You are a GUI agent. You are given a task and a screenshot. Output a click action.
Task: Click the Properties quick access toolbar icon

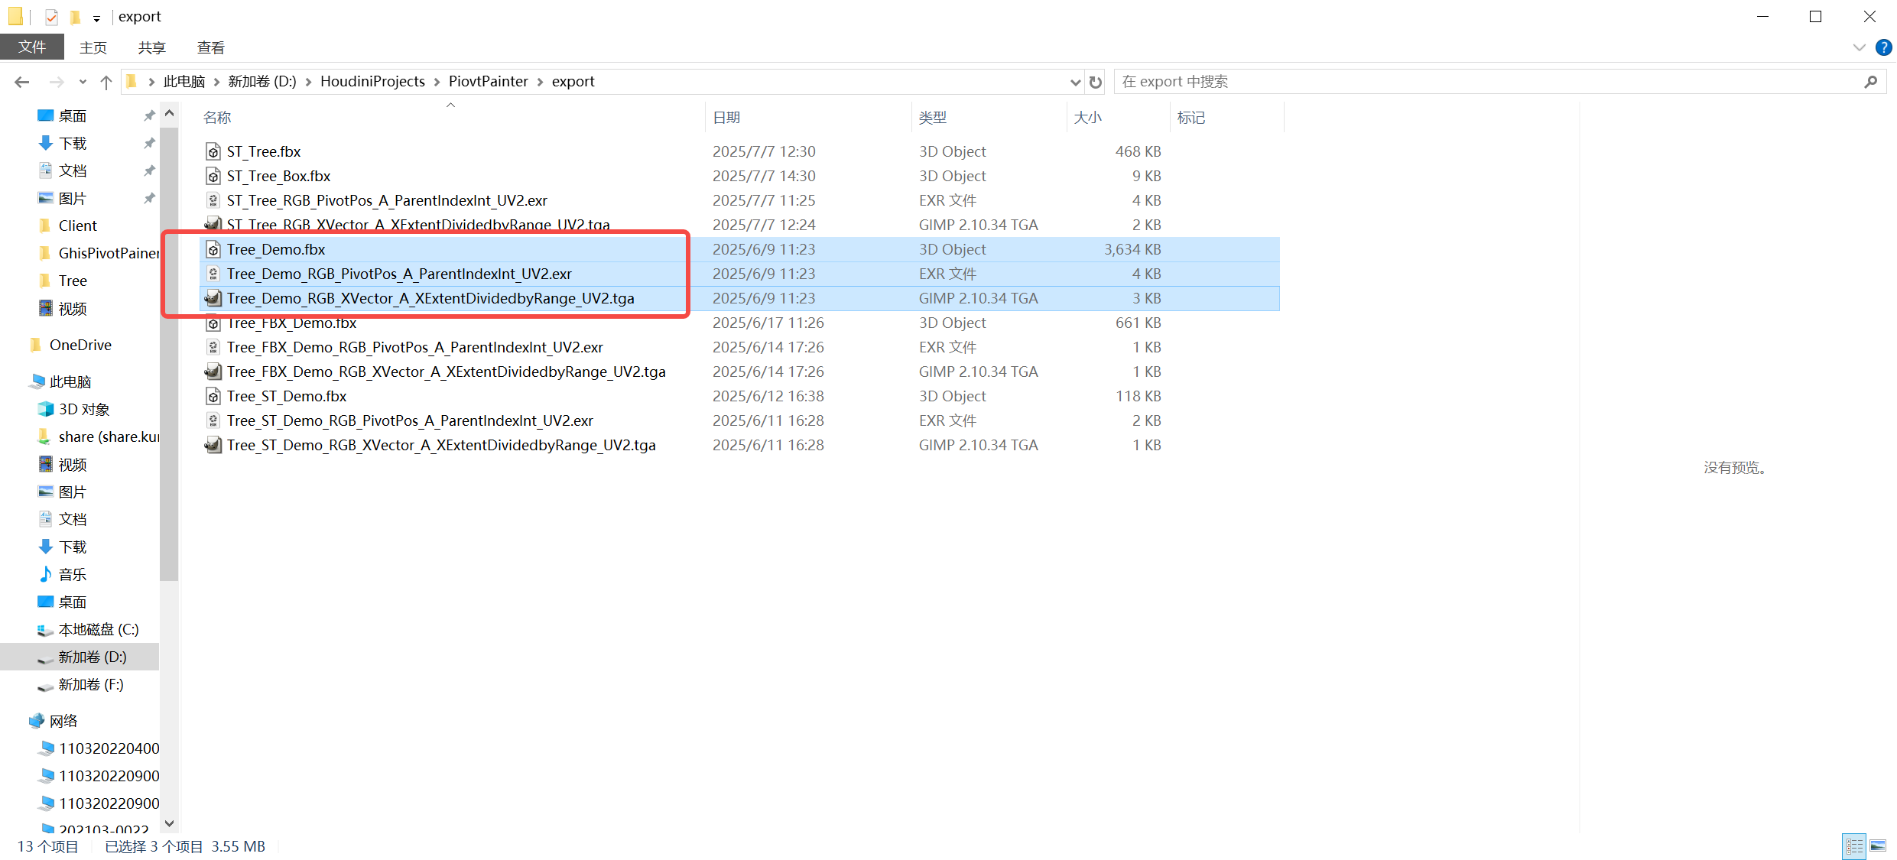pyautogui.click(x=51, y=17)
